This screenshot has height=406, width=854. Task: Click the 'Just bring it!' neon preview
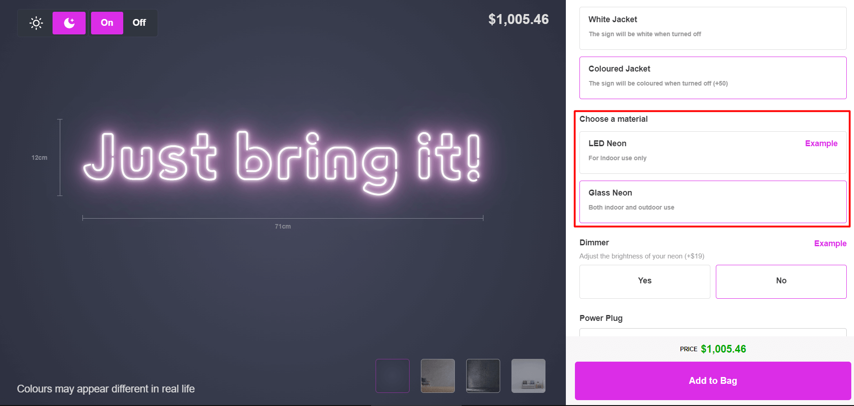(x=282, y=162)
